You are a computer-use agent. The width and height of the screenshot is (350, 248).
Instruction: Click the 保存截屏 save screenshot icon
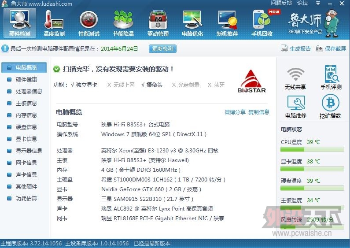tap(320, 48)
